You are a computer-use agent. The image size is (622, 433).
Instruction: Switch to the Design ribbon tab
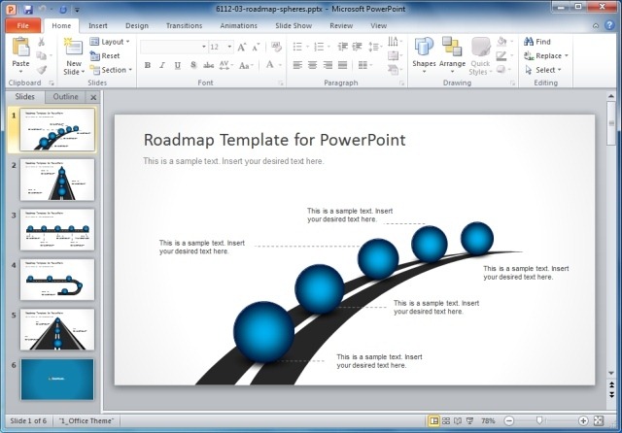click(137, 26)
